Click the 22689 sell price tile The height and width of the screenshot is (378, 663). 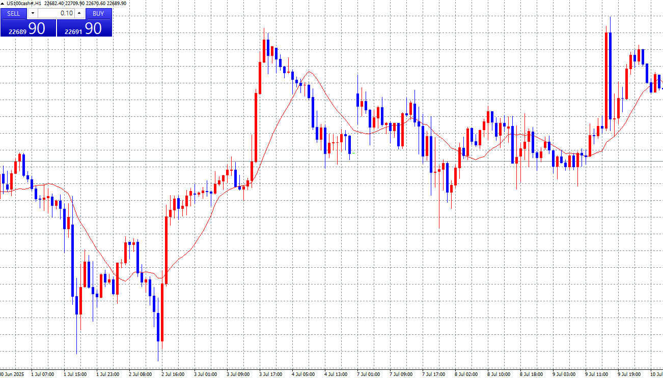tap(28, 28)
